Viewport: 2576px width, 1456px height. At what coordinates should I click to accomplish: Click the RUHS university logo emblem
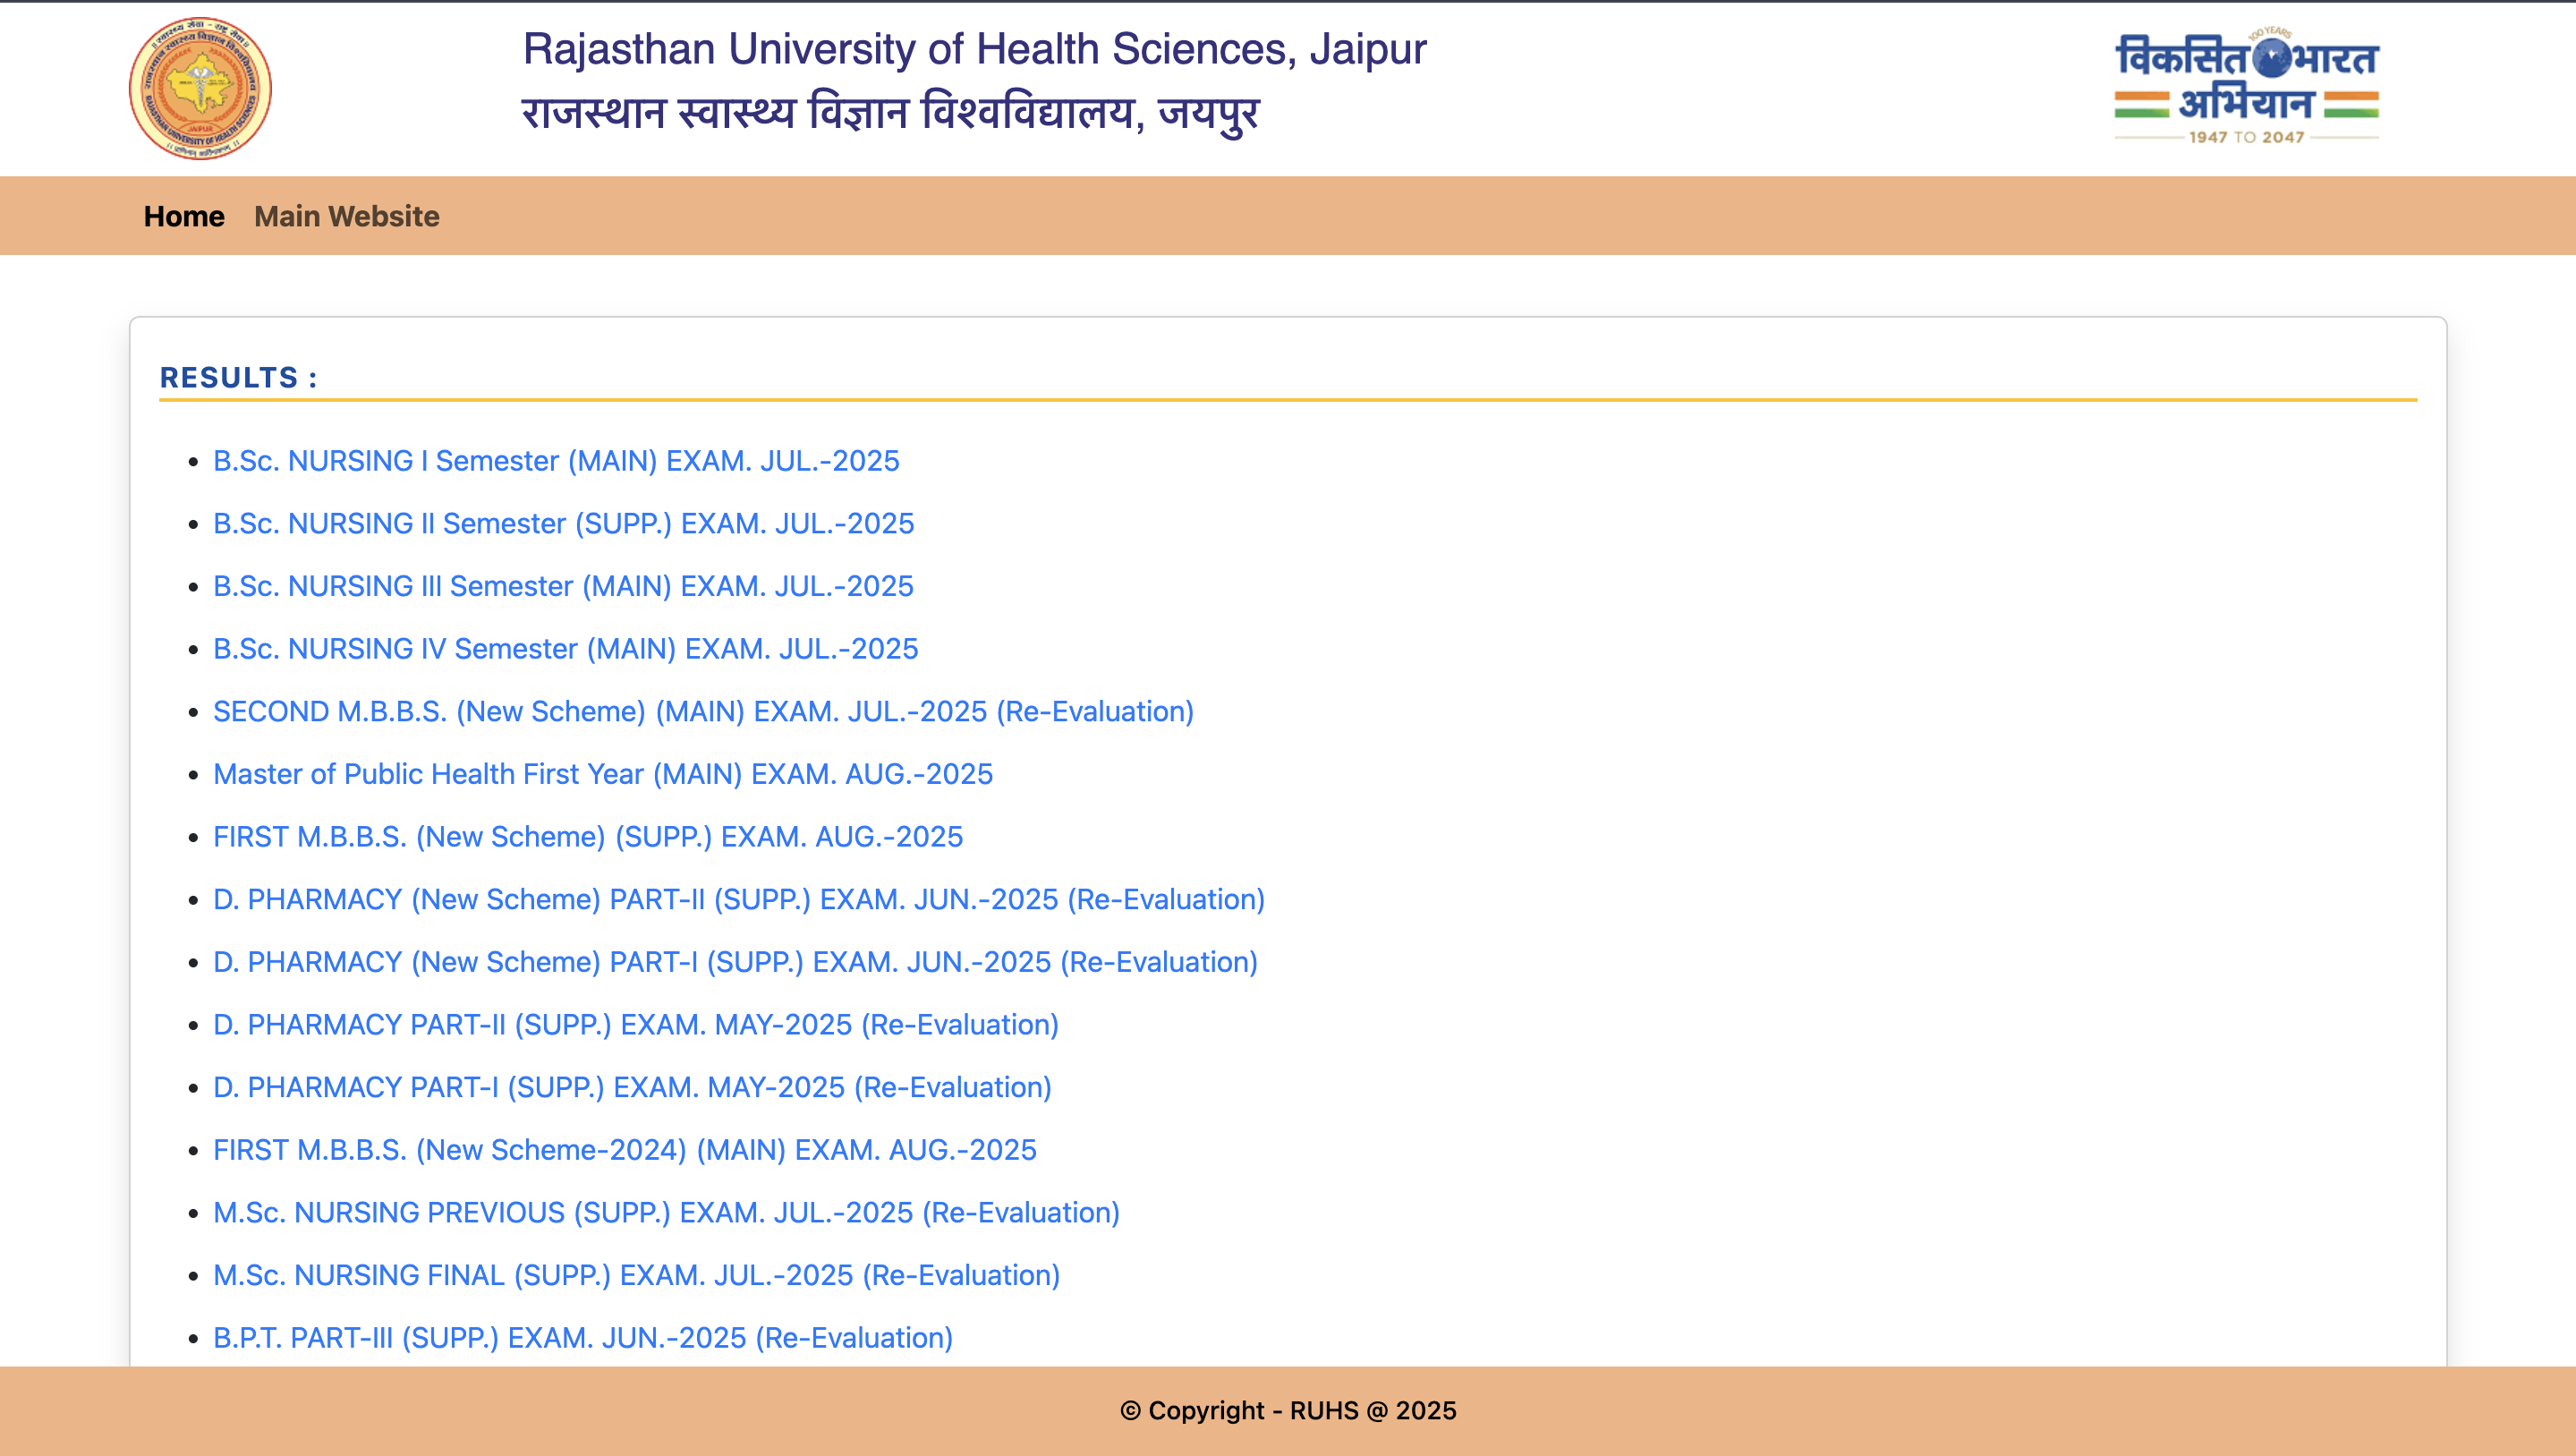pyautogui.click(x=200, y=88)
